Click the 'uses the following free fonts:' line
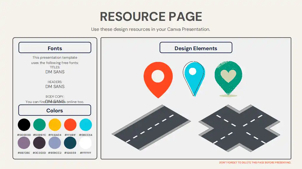 [x=55, y=63]
